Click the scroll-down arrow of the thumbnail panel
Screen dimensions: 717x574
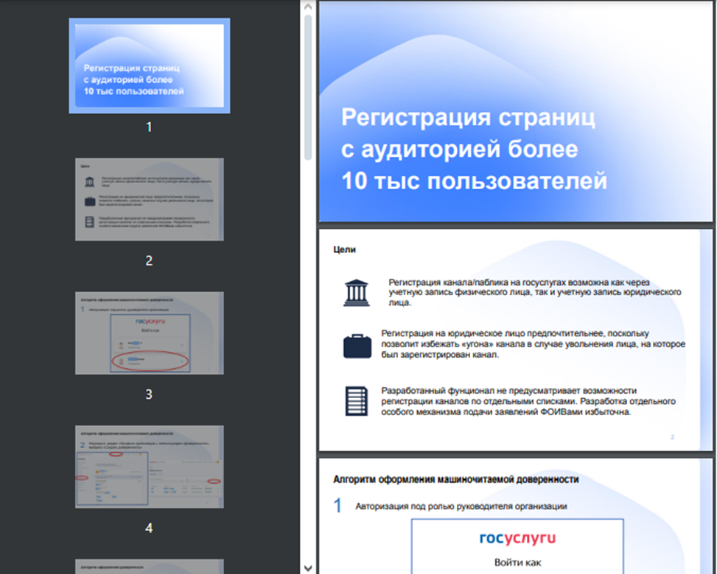(x=308, y=567)
